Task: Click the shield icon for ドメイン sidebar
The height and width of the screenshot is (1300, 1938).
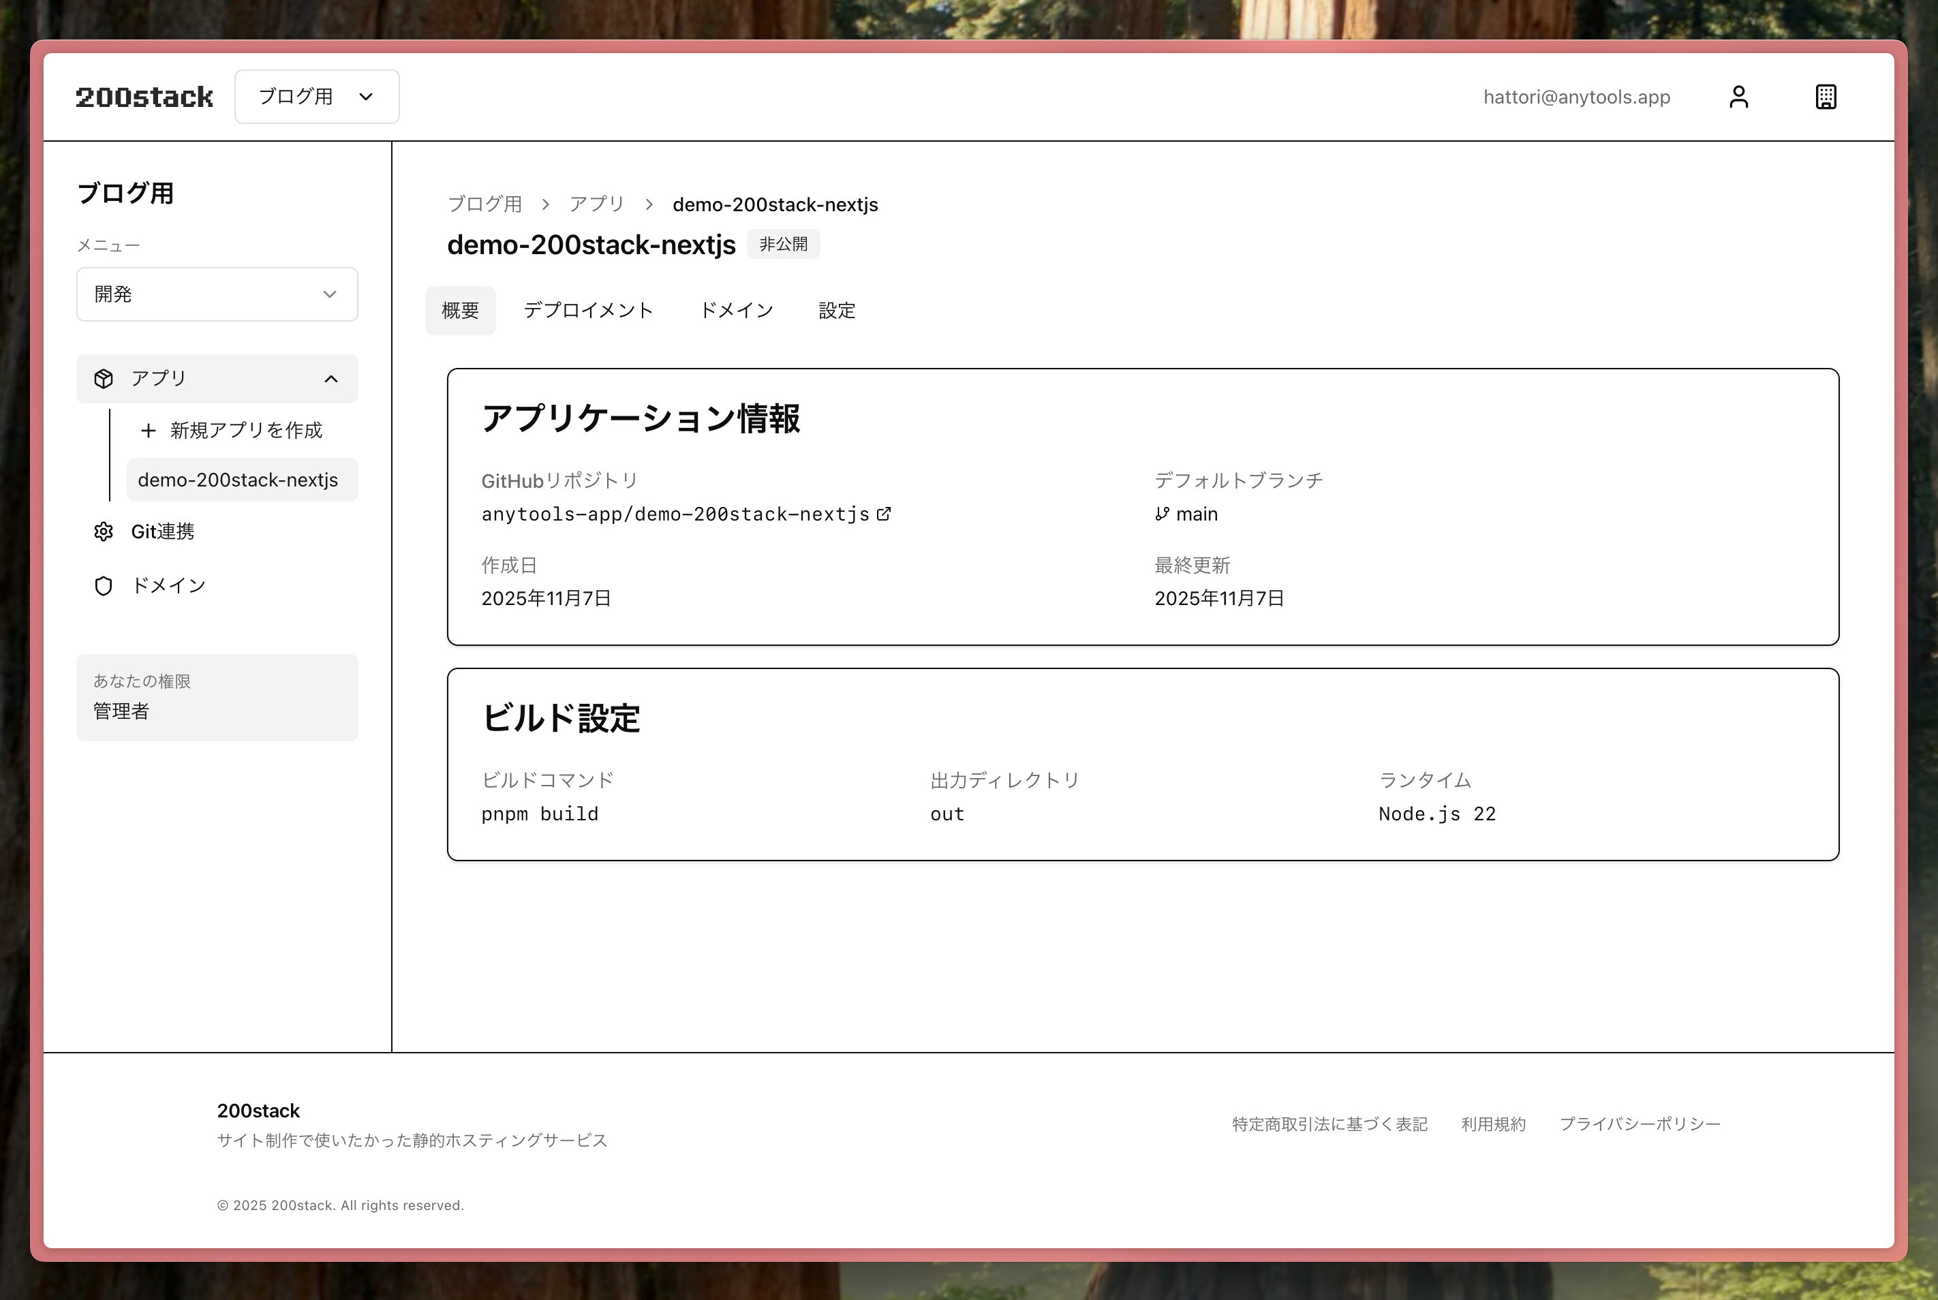Action: [104, 586]
